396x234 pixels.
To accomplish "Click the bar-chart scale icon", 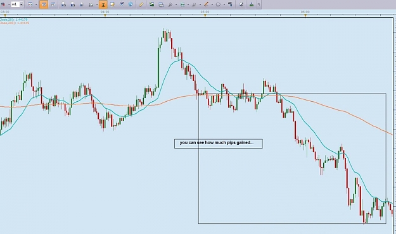I will 91,4.
